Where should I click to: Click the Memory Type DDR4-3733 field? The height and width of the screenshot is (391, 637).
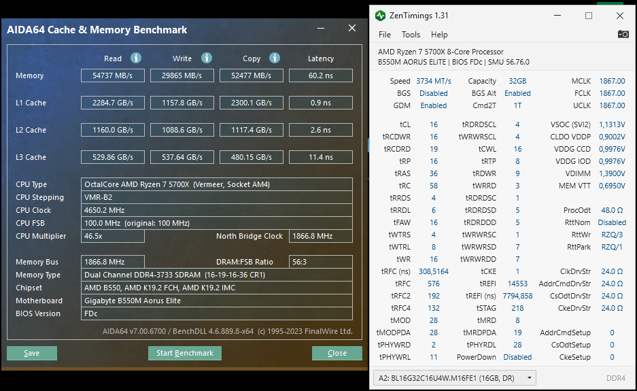point(217,275)
